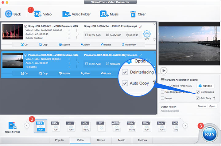
Task: Expand Sony Audio-1 track options
Action: 69,34
